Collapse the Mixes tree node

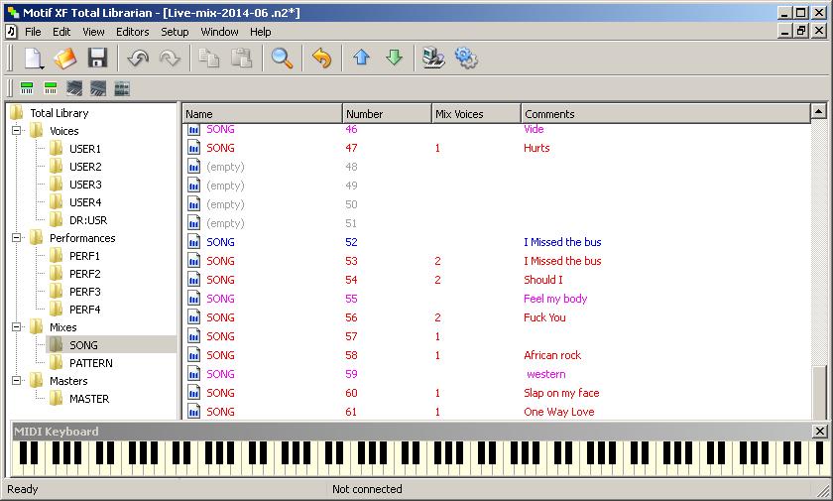pyautogui.click(x=17, y=326)
